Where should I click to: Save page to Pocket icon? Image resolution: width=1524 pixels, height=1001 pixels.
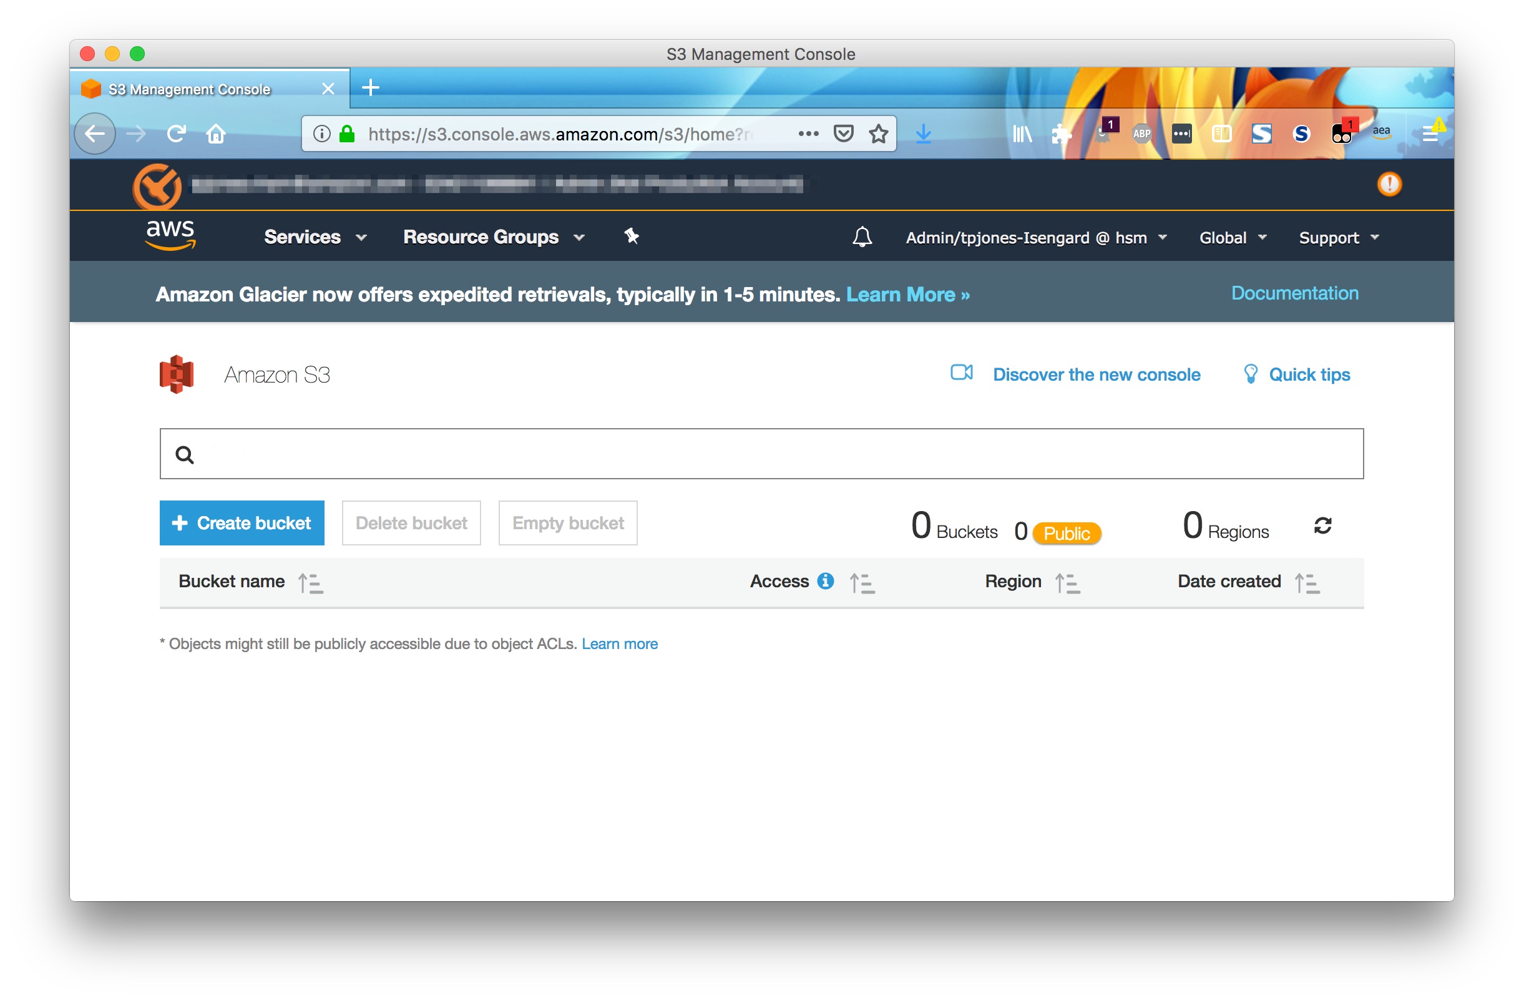click(x=844, y=134)
